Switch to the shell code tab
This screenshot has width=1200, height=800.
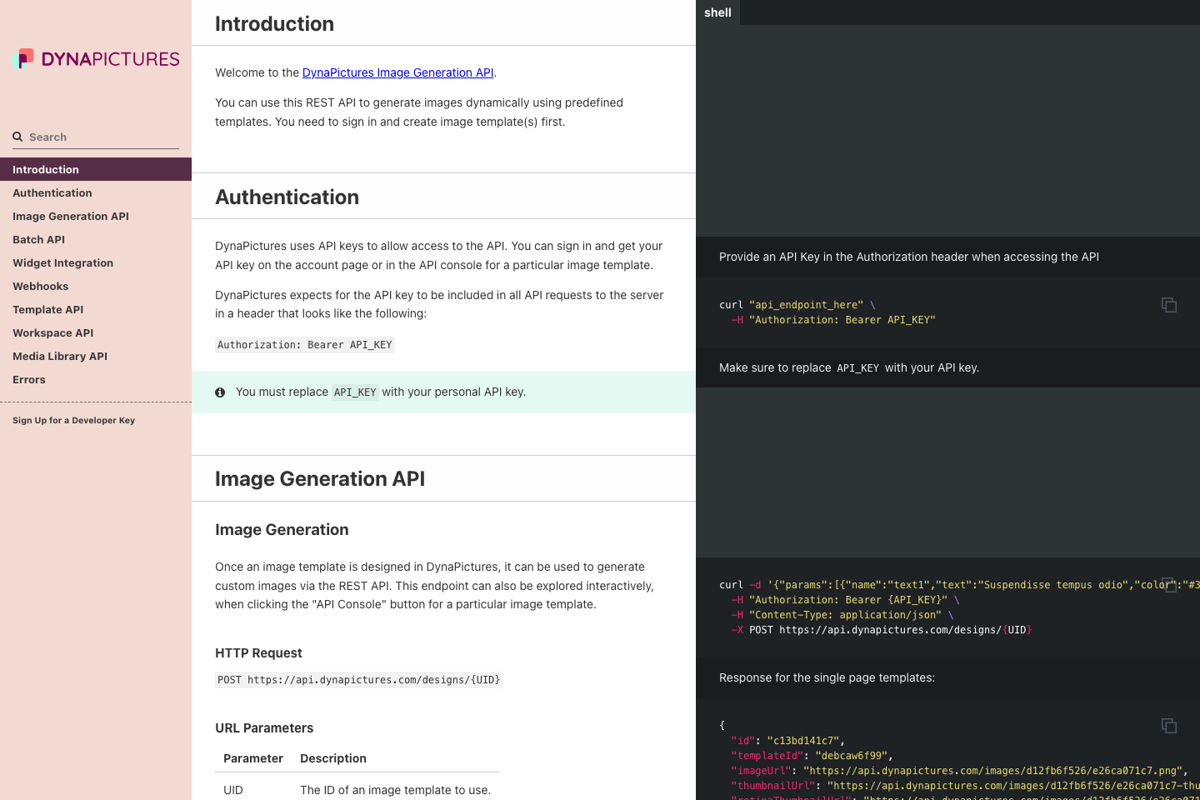tap(717, 12)
